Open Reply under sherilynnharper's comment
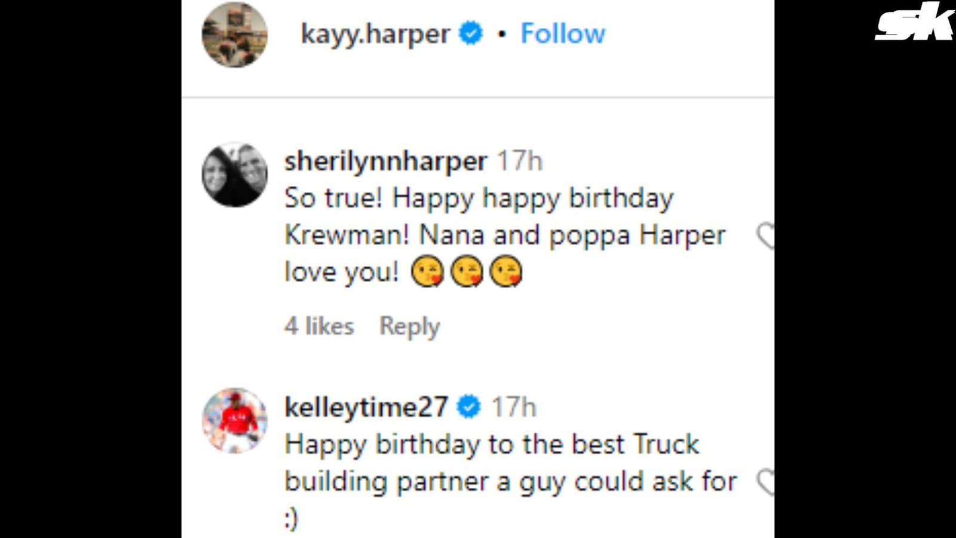The image size is (956, 538). (x=409, y=326)
